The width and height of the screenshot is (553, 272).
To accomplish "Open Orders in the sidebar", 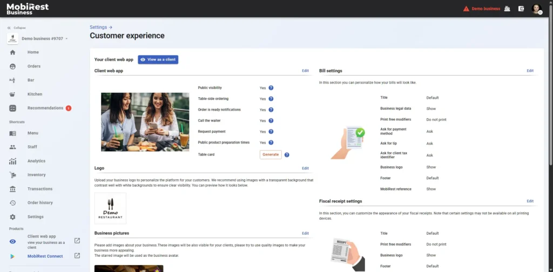I will (34, 66).
